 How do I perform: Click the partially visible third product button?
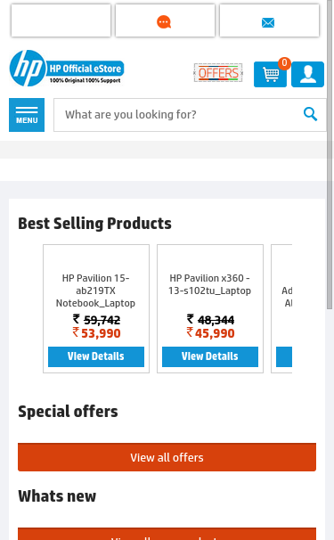[284, 356]
